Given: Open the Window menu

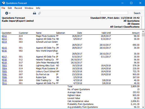Looking at the screenshot, I should tap(29, 8).
